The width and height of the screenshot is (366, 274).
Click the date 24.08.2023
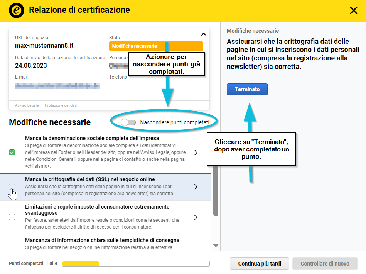coord(31,66)
